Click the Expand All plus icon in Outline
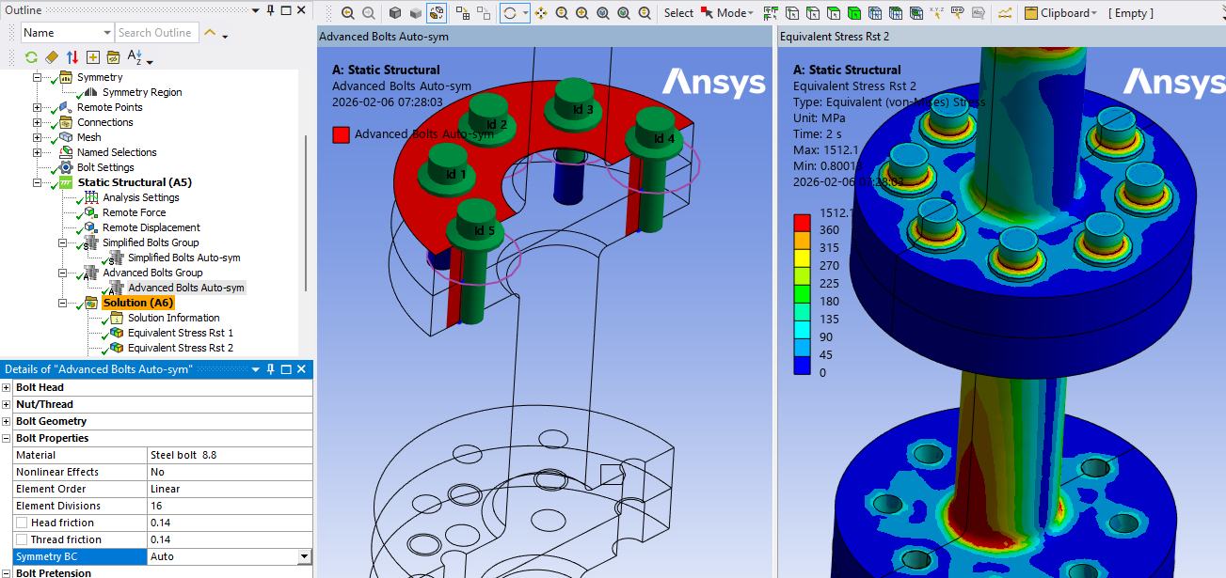 pyautogui.click(x=93, y=57)
